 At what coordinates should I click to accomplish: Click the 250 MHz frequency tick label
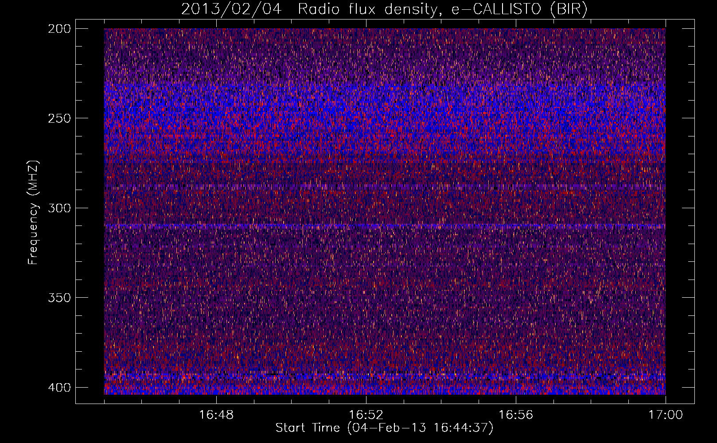coord(59,118)
